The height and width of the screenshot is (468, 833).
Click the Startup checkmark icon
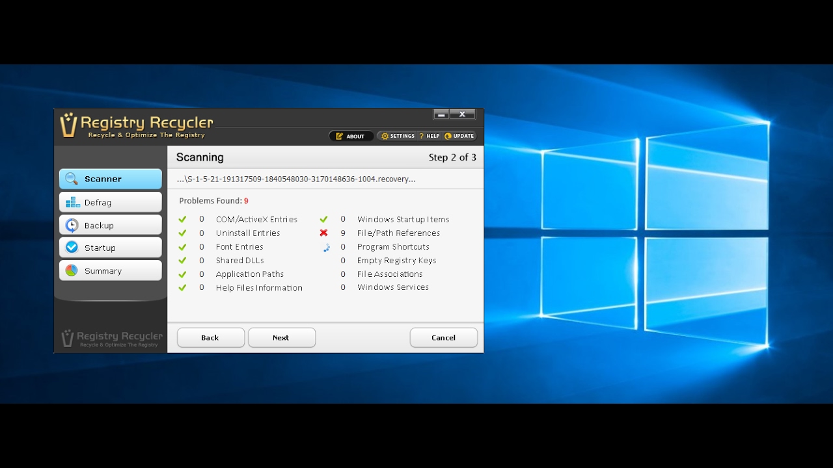72,248
